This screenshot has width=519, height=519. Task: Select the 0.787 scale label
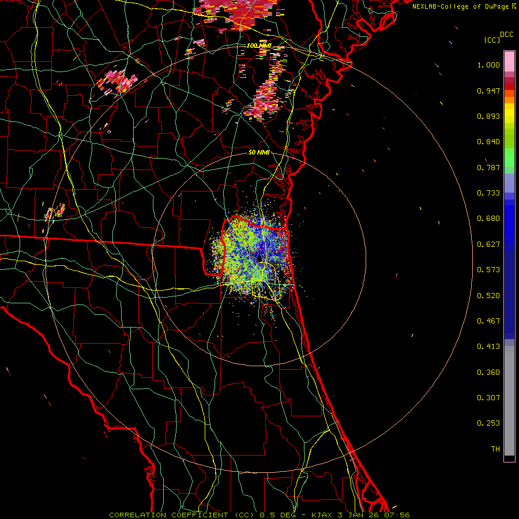click(488, 167)
